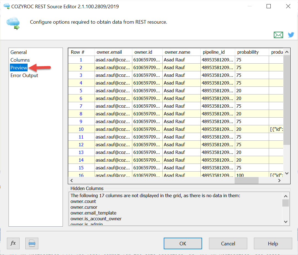The image size is (298, 255).
Task: Select row number 15 in the grid
Action: click(x=81, y=168)
